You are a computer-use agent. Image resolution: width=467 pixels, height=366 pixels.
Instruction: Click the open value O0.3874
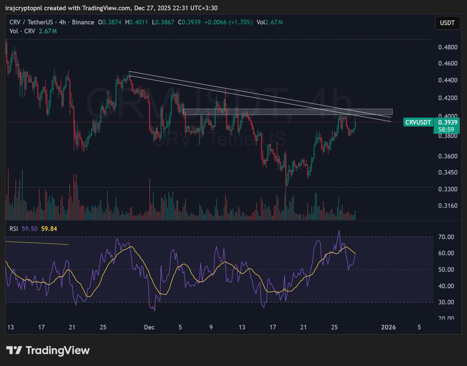pos(111,22)
